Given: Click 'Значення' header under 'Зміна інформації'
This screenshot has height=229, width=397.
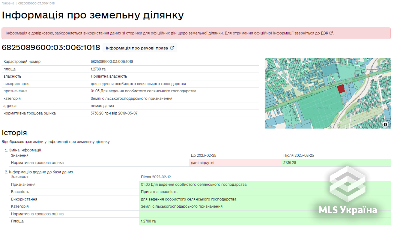Looking at the screenshot, I should (x=20, y=155).
